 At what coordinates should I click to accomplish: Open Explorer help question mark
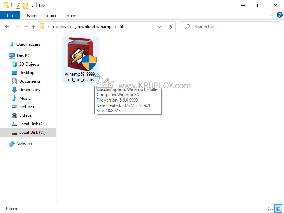click(x=280, y=15)
